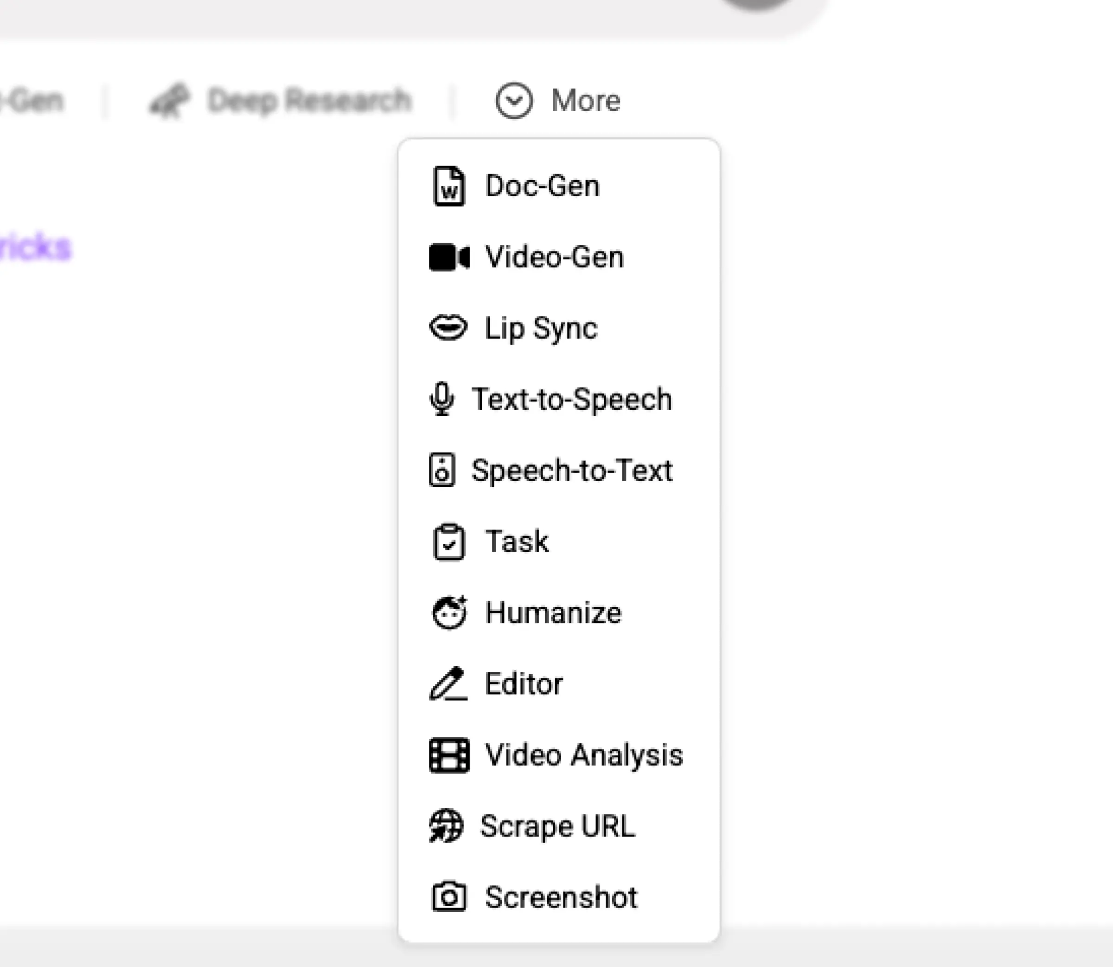Click the Speech-to-Text speaker icon

tap(441, 470)
